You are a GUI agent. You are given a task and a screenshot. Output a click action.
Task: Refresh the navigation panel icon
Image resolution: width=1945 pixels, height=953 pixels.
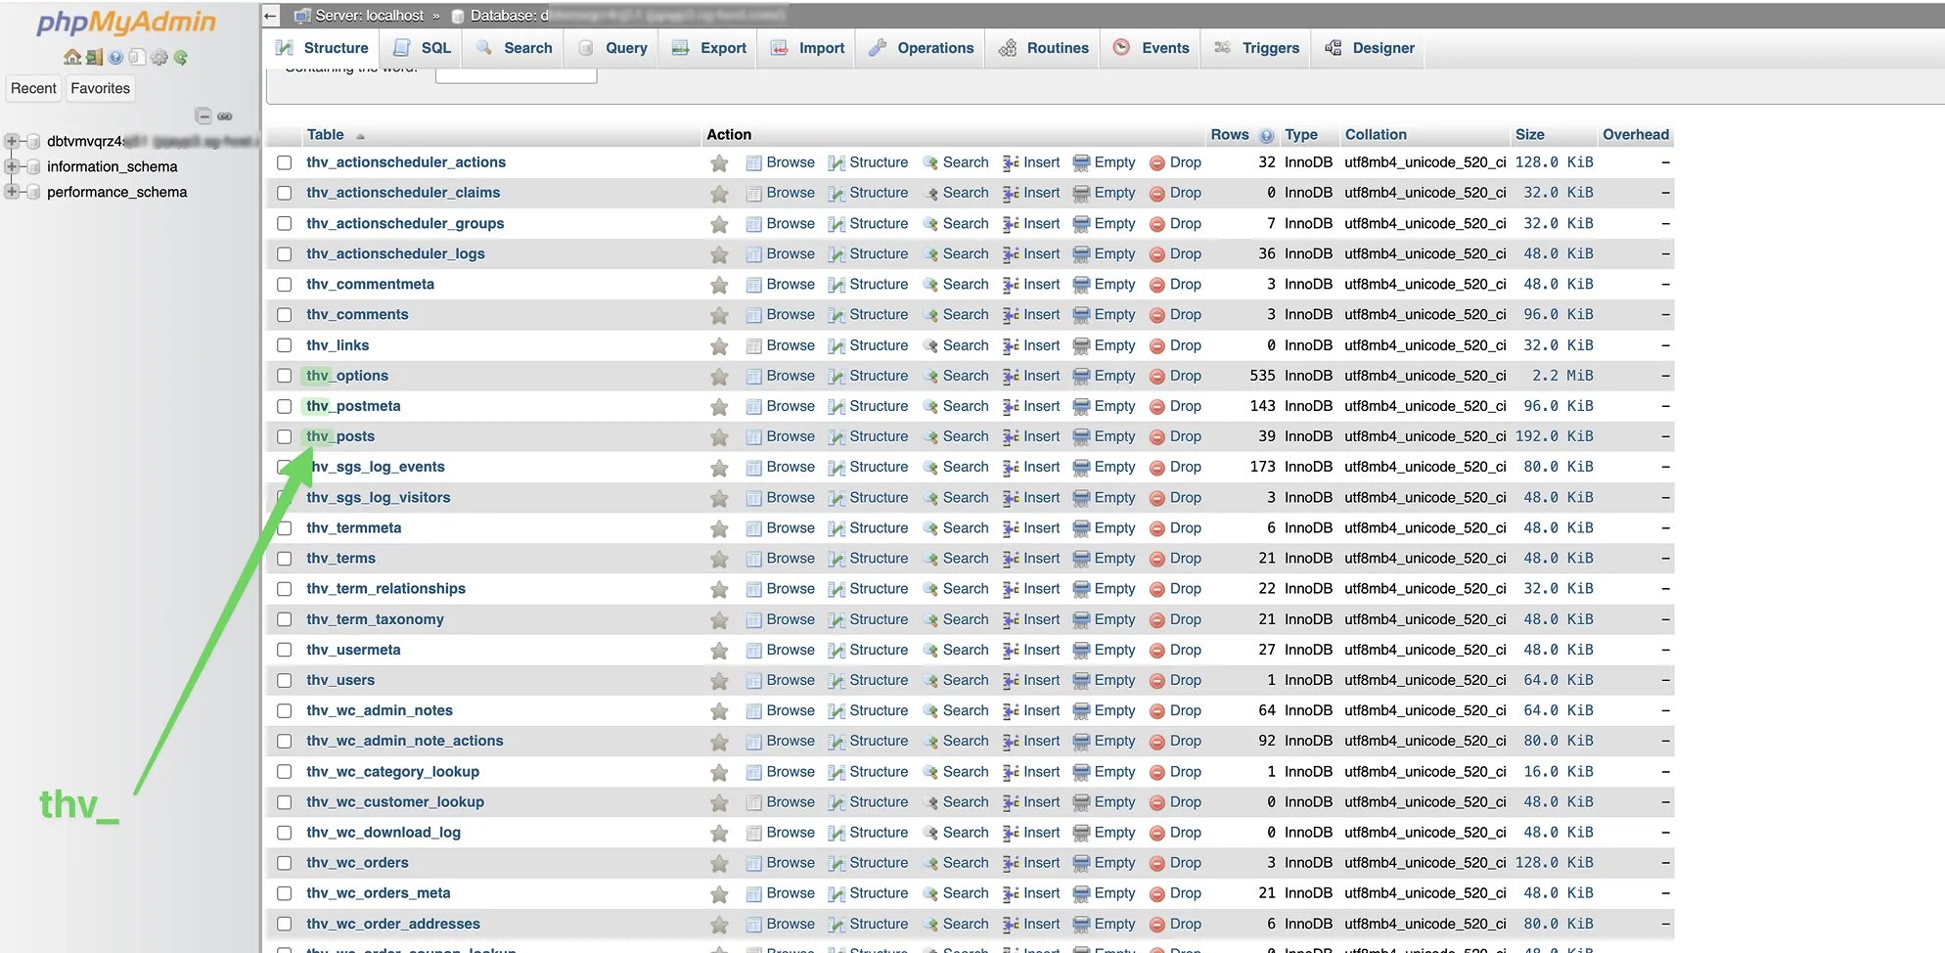(180, 57)
